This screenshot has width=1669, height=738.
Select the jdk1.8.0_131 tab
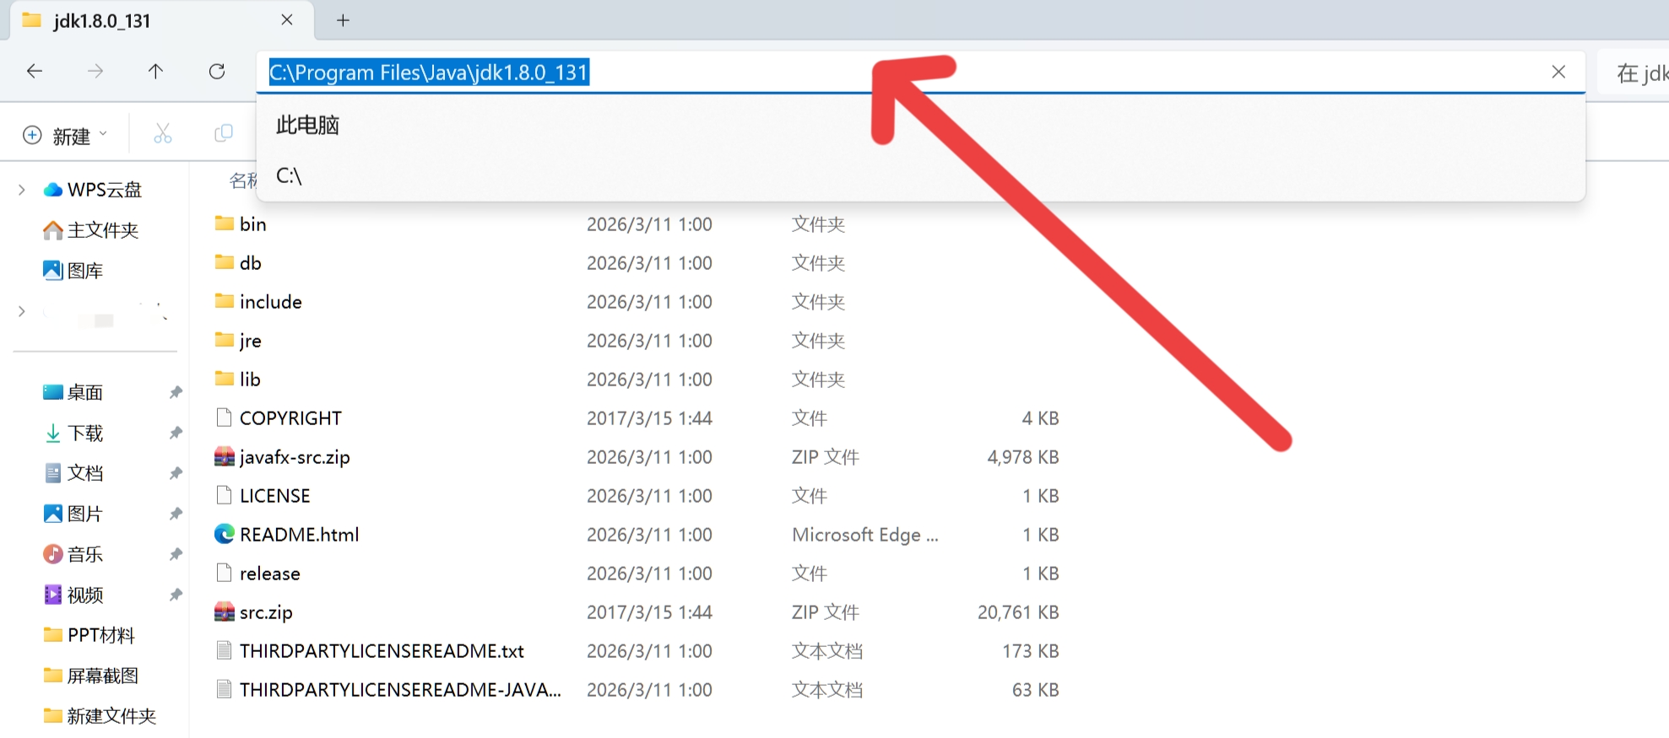point(160,20)
